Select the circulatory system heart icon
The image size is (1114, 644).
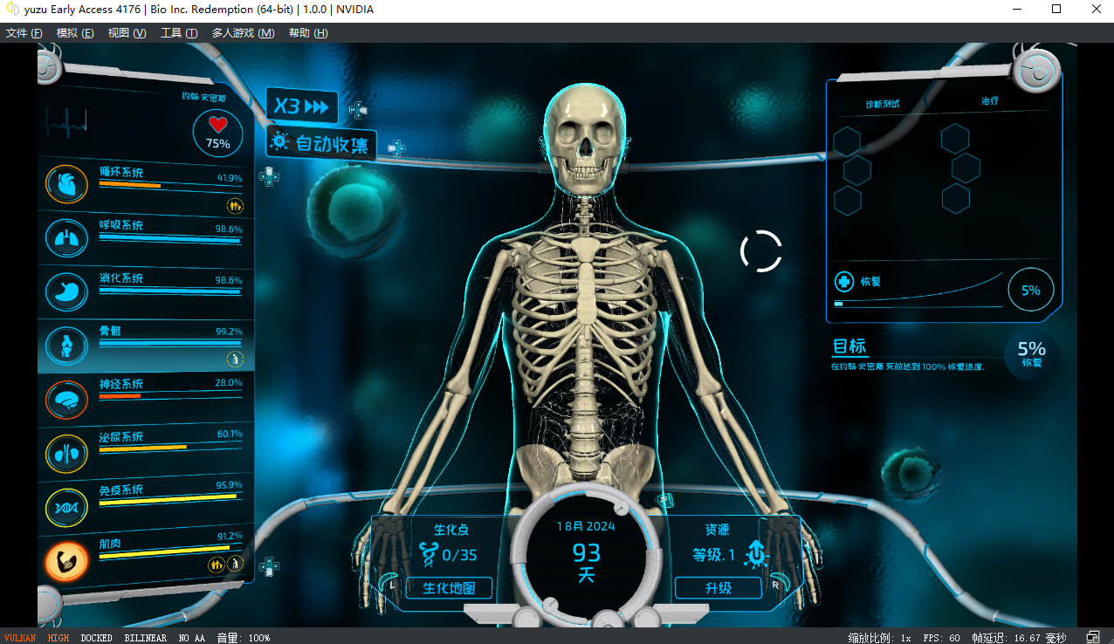coord(66,184)
